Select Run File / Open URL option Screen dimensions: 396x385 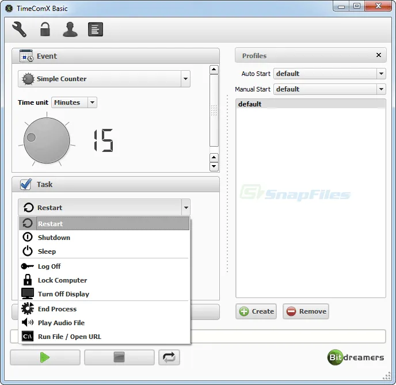click(104, 337)
